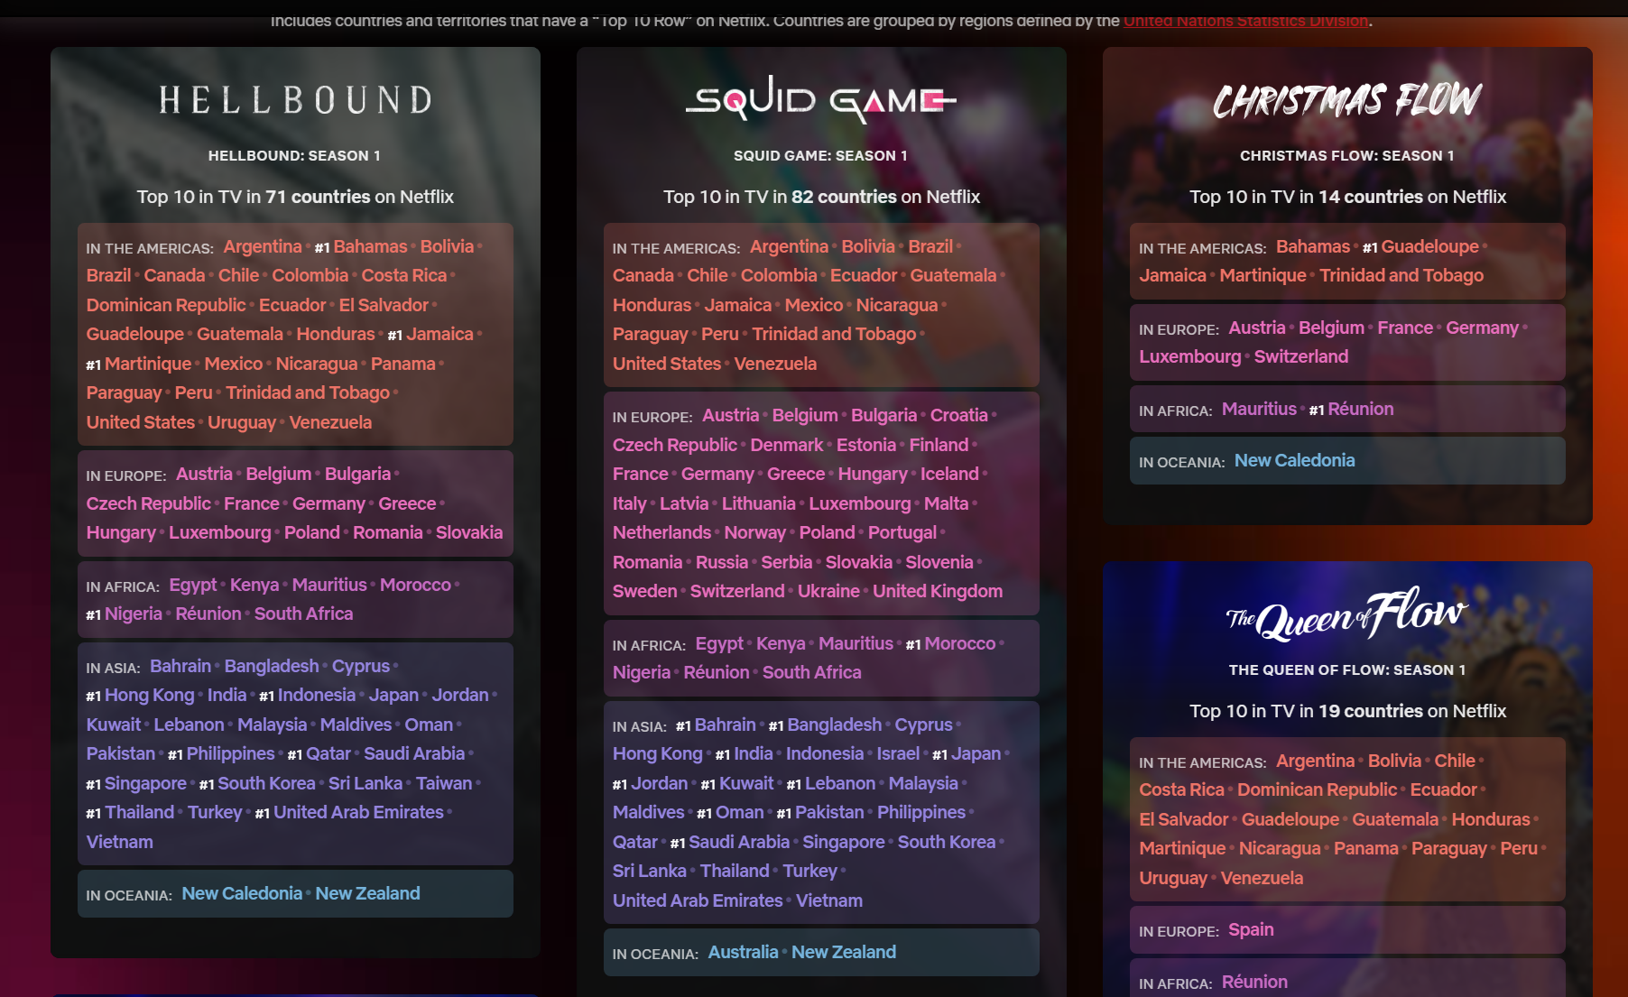Viewport: 1628px width, 997px height.
Task: Select New Caledonia in Christmas Flow Oceania row
Action: click(x=1294, y=461)
